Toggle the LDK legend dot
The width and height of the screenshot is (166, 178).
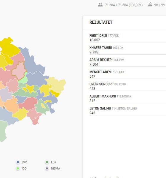coord(47,162)
